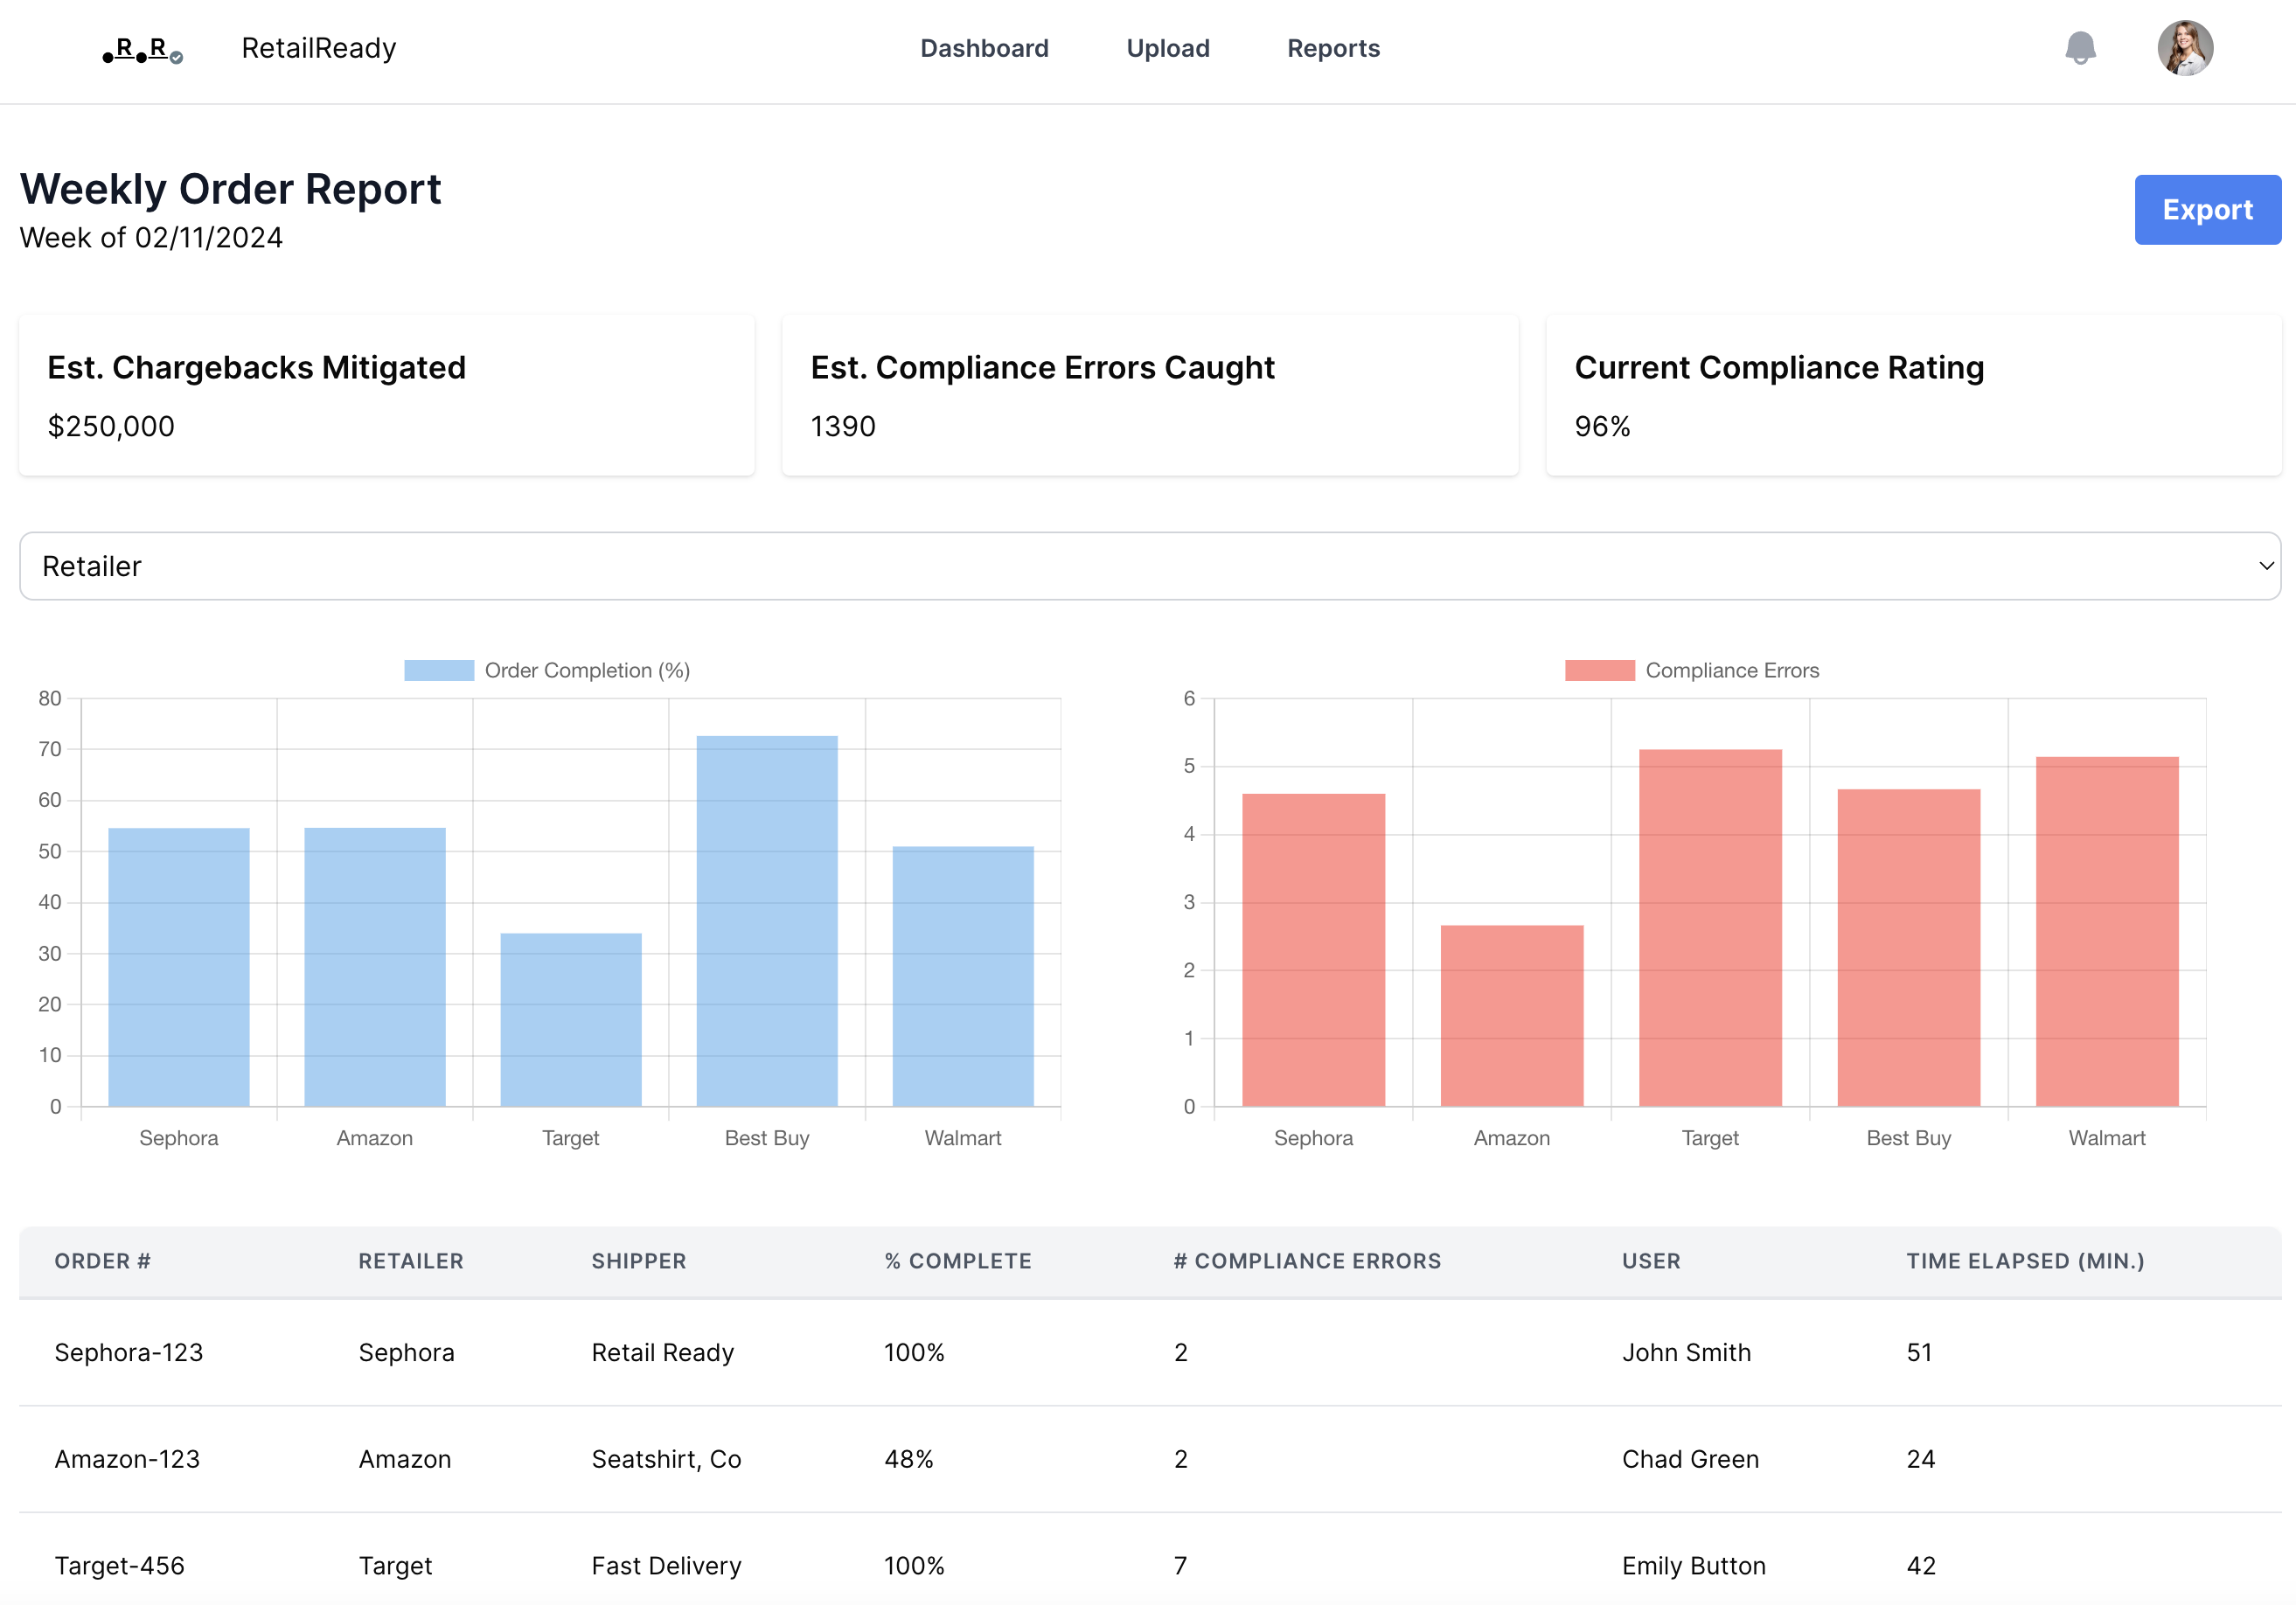Click the Walmart compliance errors bar
The height and width of the screenshot is (1605, 2296).
(2106, 930)
